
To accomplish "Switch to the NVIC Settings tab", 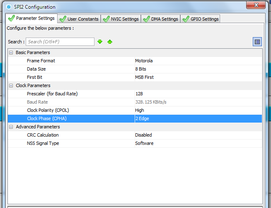I will click(x=121, y=19).
